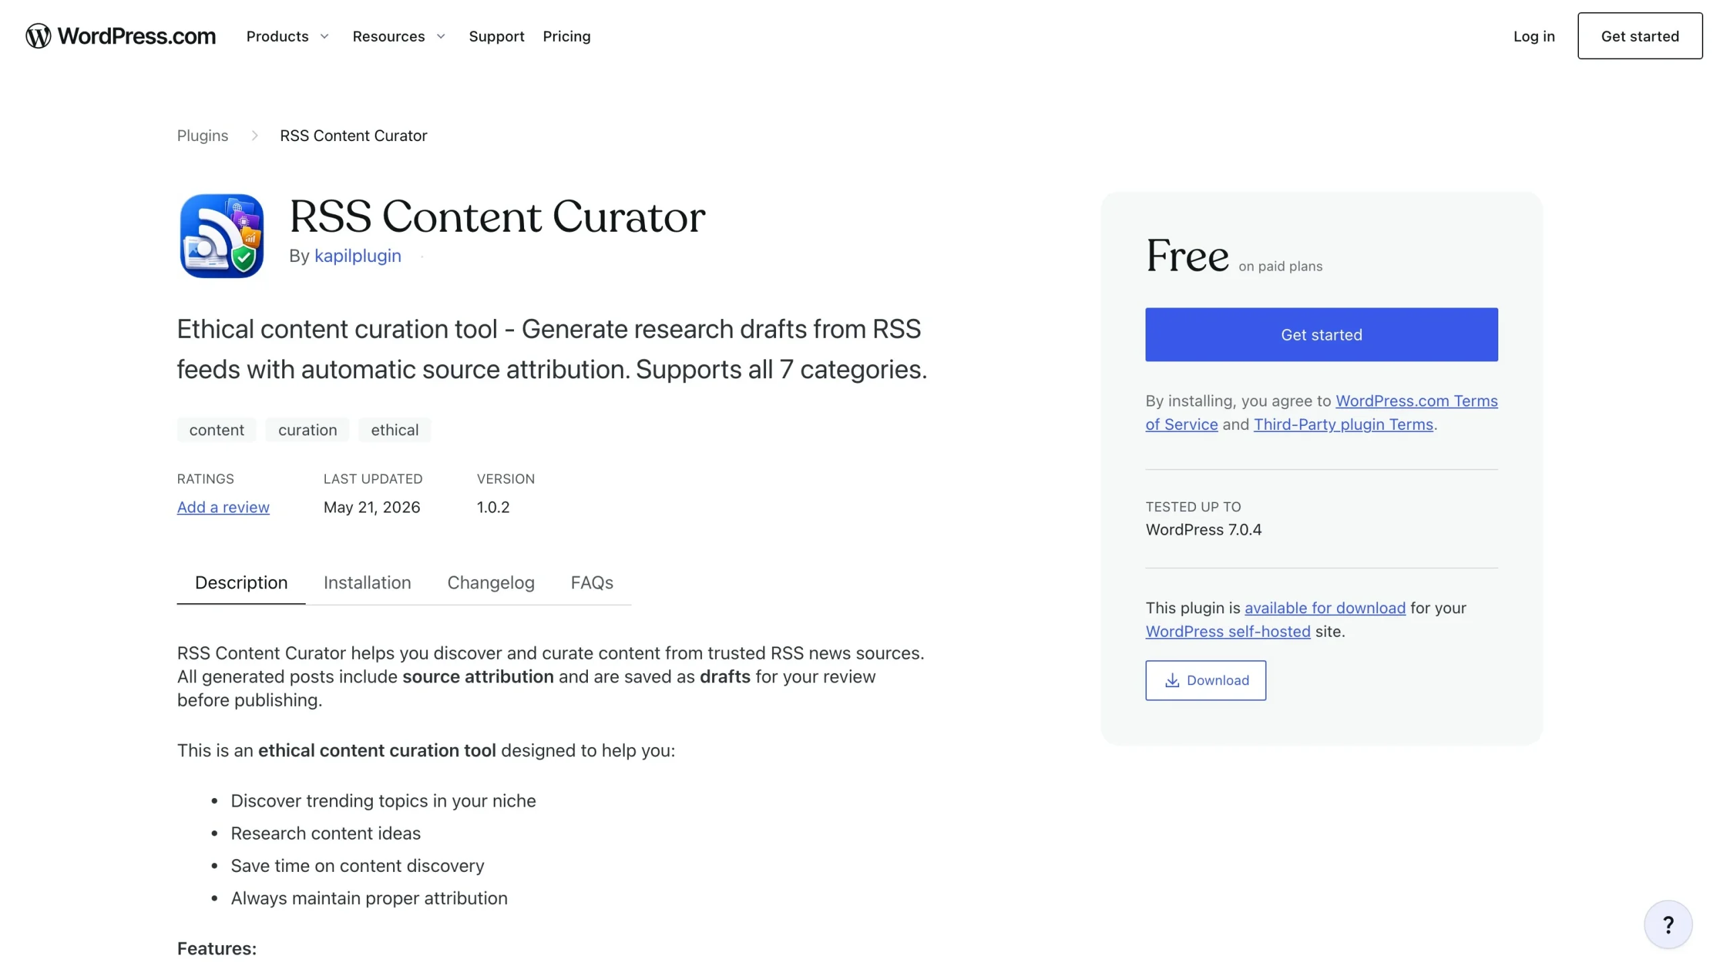
Task: Click the download arrow icon in Download button
Action: tap(1172, 680)
